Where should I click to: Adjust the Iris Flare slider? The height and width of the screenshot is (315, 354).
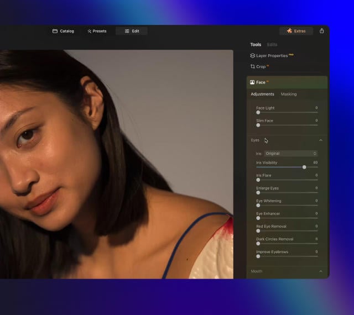(287, 180)
